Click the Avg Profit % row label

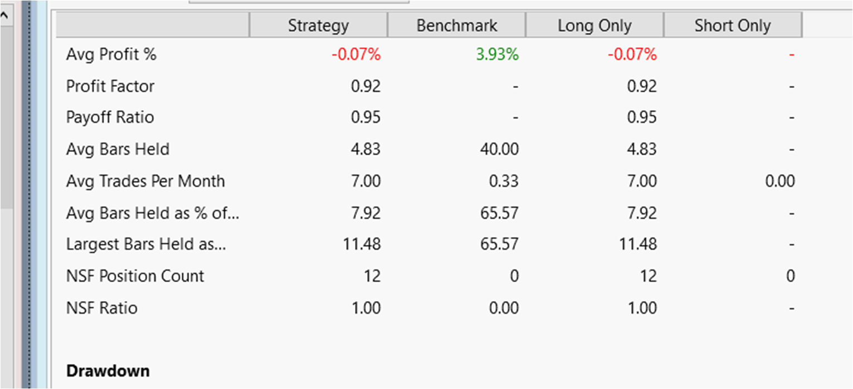[111, 55]
